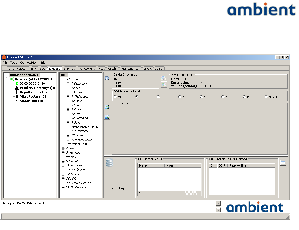Open the Connectivity menu

coord(28,63)
